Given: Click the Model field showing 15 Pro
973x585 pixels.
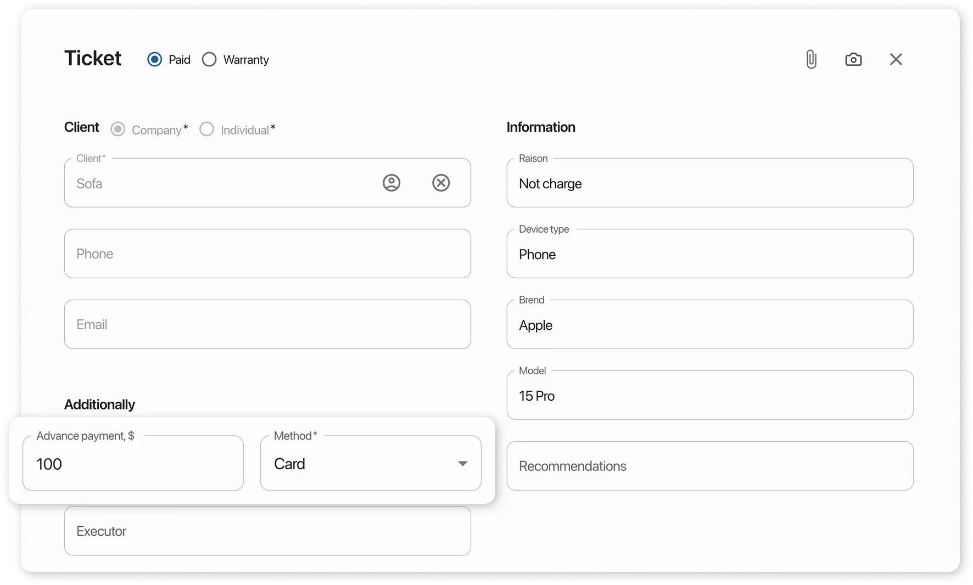Looking at the screenshot, I should [x=710, y=395].
